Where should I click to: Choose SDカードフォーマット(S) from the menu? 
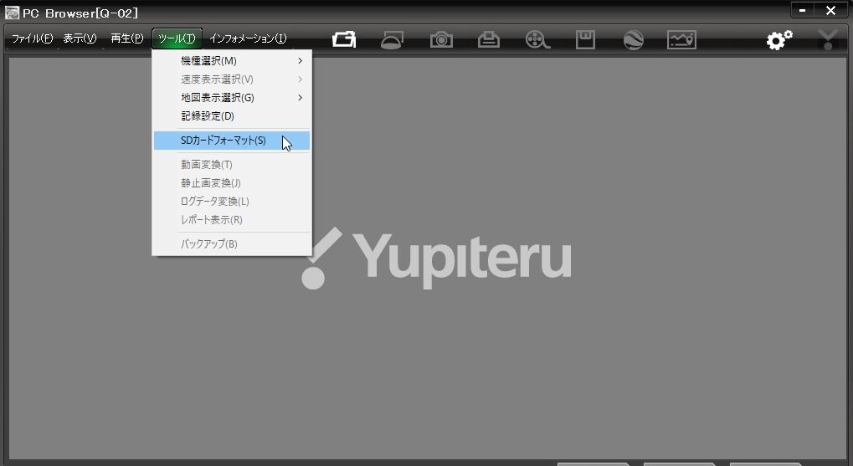[x=232, y=141]
